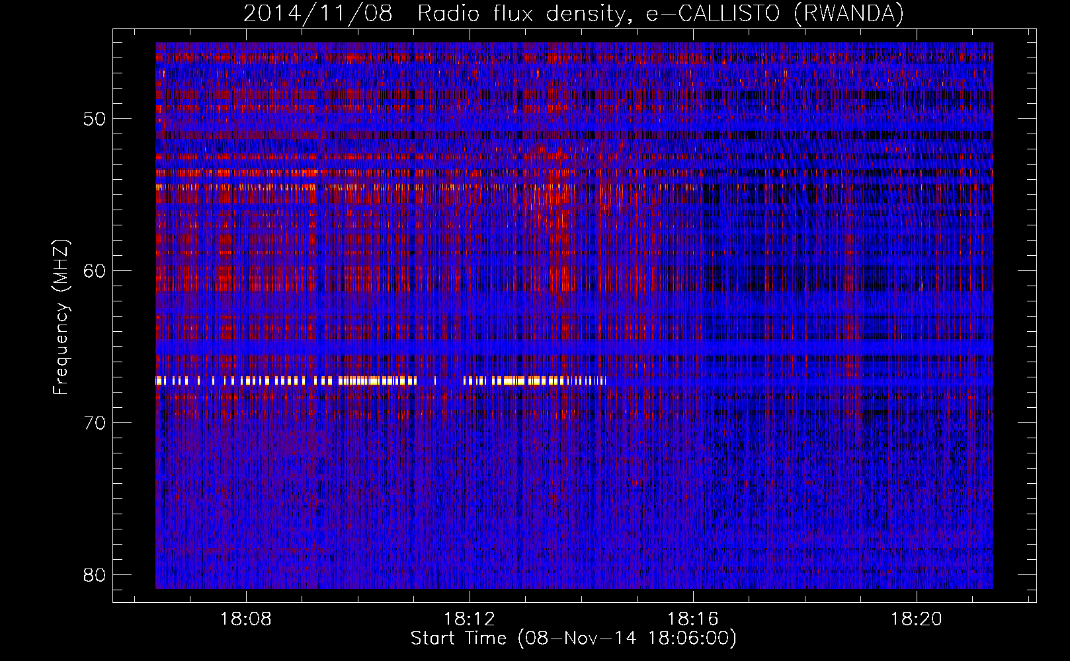Click the 60 frequency tick label

pos(95,272)
